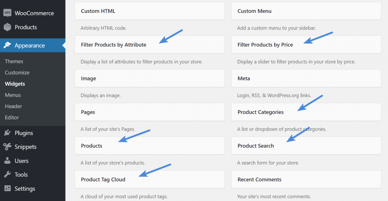Open the Header submenu link
The width and height of the screenshot is (388, 201).
tap(13, 106)
